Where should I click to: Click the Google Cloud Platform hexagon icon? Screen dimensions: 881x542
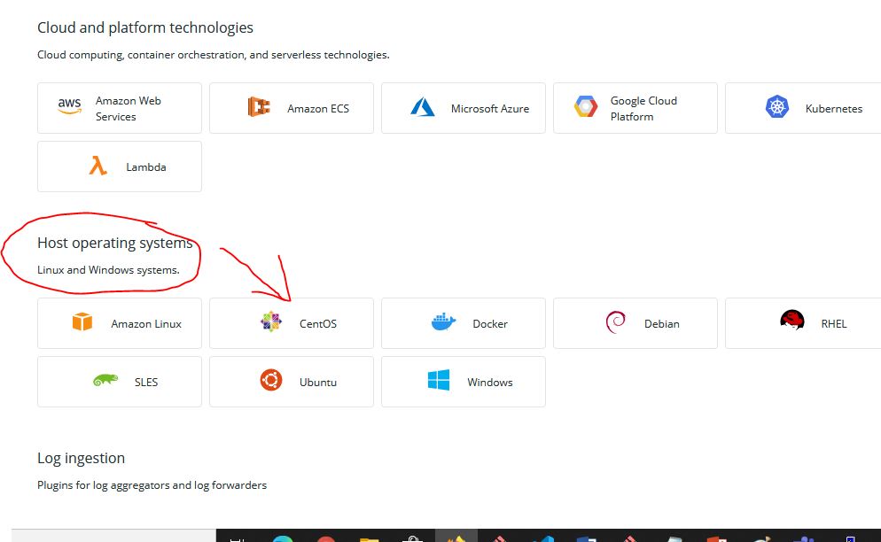585,107
